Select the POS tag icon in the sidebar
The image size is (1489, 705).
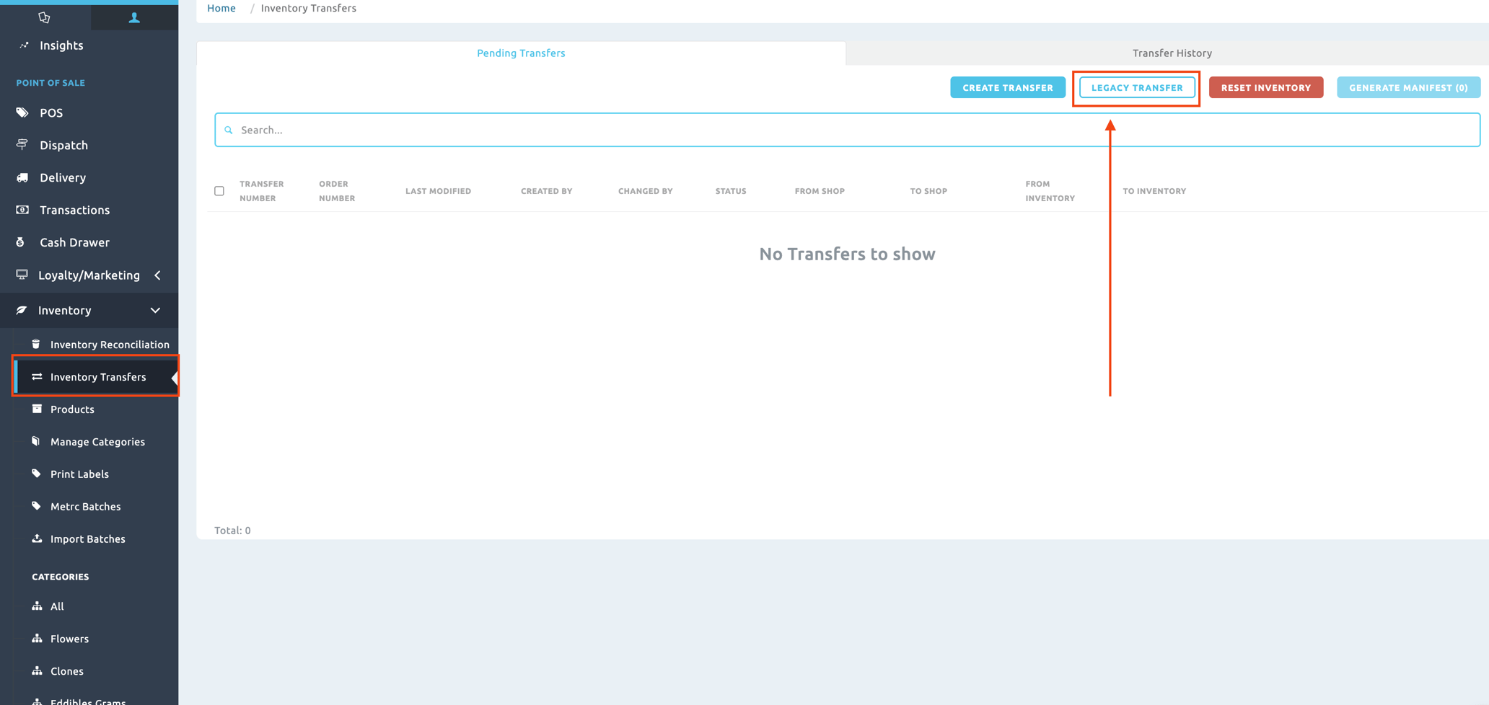[22, 112]
